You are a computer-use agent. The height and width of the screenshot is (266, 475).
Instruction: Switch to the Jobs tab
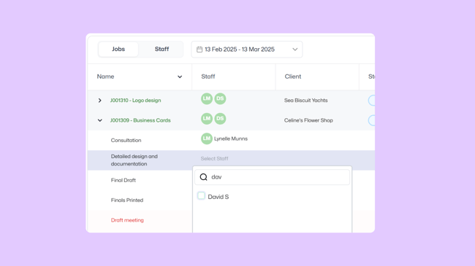tap(118, 49)
